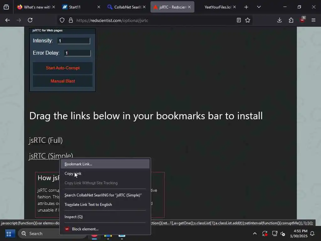
Task: Open the Firefox application menu
Action: (x=313, y=20)
